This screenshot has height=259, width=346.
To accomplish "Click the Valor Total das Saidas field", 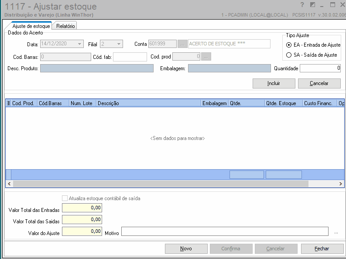I will tap(82, 220).
